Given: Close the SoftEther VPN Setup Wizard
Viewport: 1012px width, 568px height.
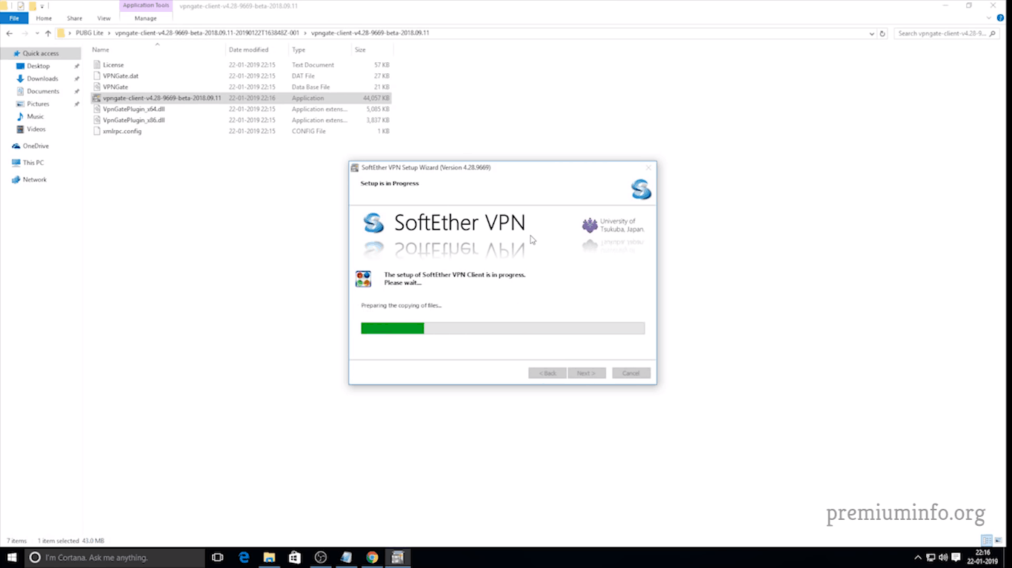Looking at the screenshot, I should pos(648,168).
